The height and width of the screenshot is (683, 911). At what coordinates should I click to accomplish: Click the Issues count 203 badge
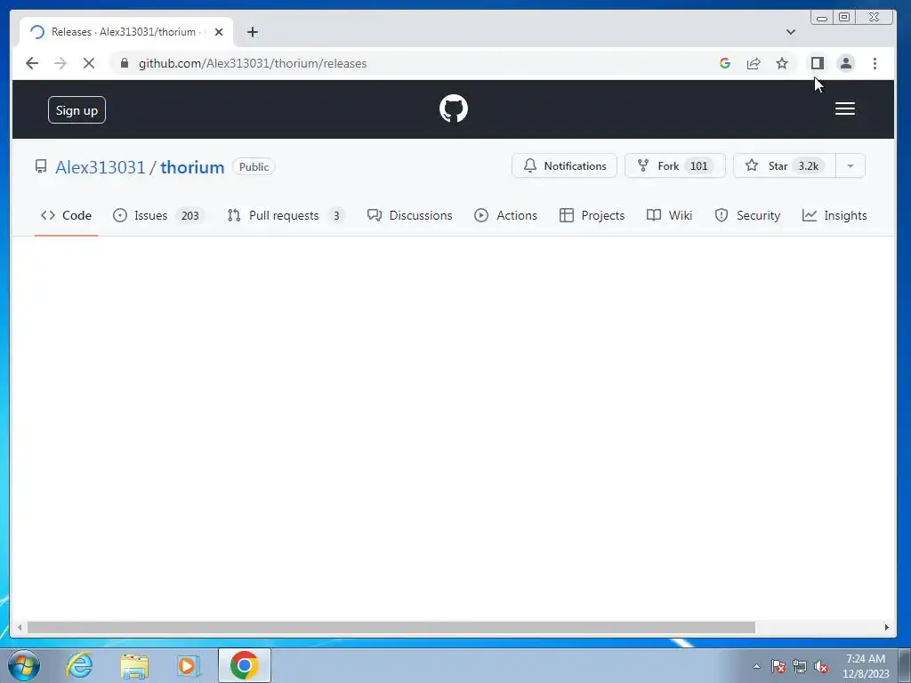[190, 215]
